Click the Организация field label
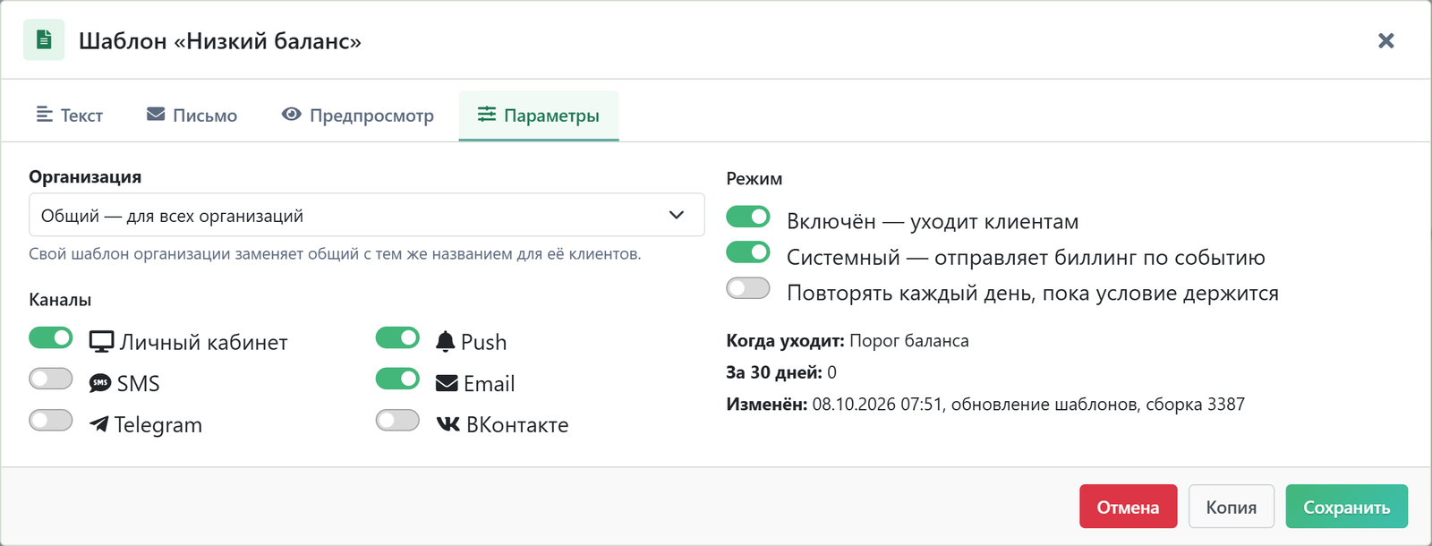This screenshot has width=1432, height=546. coord(85,176)
